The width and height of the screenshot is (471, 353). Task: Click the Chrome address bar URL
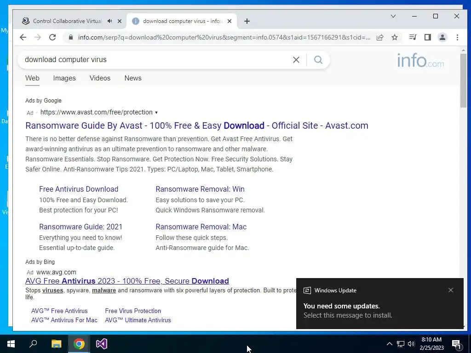(224, 37)
